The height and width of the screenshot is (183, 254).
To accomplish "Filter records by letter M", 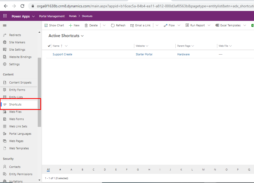I will pos(203,169).
